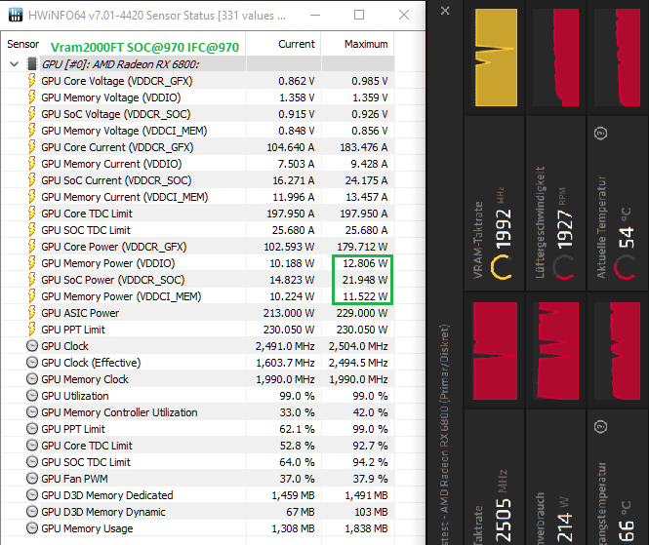Click lightning icon of GPU SOC TDC Limit amps row

[32, 230]
